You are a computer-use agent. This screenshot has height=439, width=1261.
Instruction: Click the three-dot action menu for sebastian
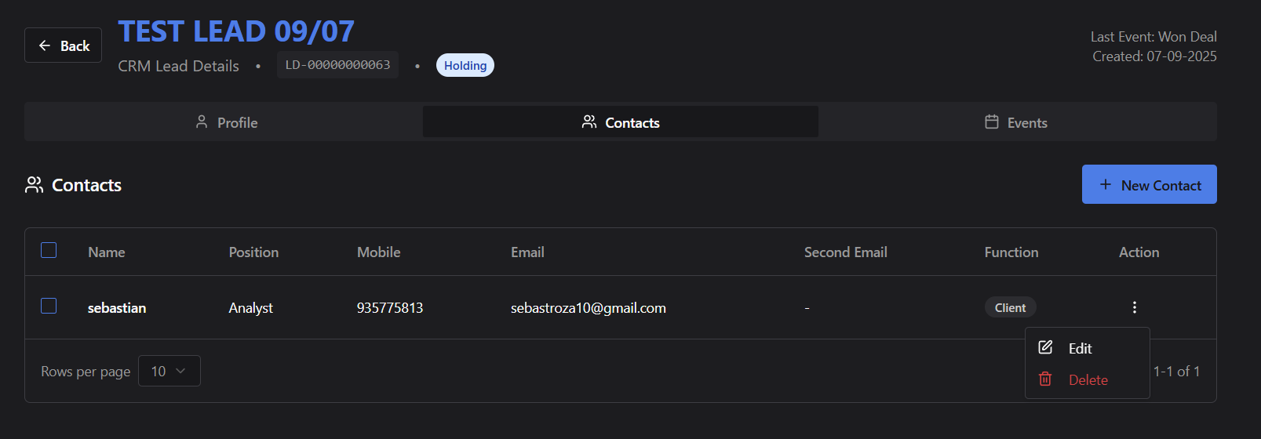point(1134,307)
